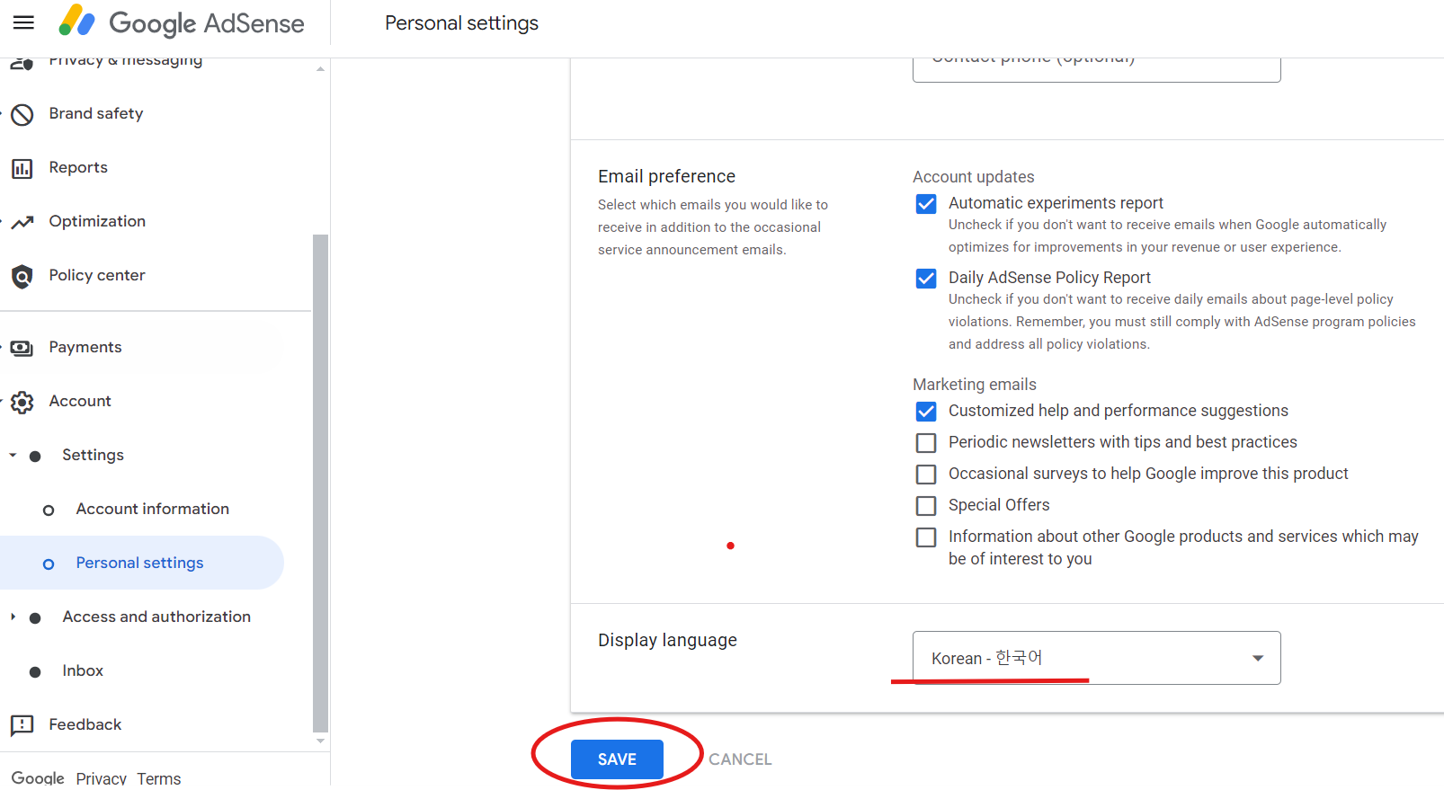Click sidebar scroll down arrow
This screenshot has width=1444, height=790.
(x=320, y=741)
